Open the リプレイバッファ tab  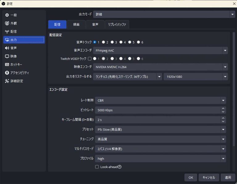[117, 25]
